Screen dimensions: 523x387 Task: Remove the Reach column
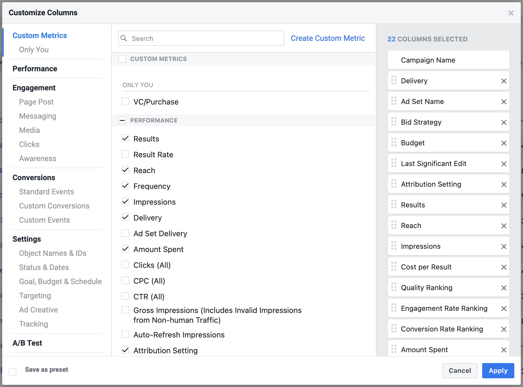click(504, 226)
